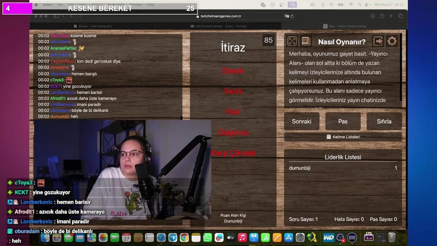Click the Pas button
This screenshot has width=437, height=246.
pyautogui.click(x=343, y=121)
